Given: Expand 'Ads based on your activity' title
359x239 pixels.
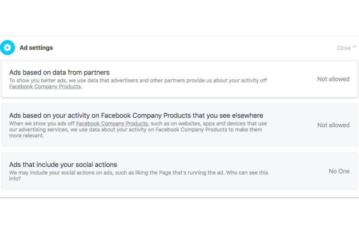Looking at the screenshot, I should (136, 116).
